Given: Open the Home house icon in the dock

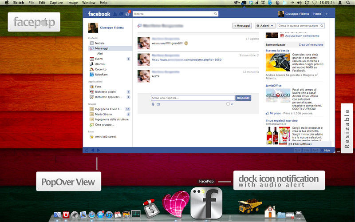Looking at the screenshot, I should click(270, 212).
